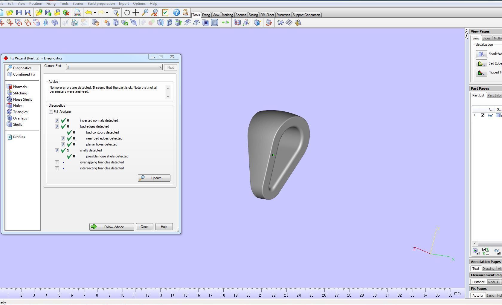Screen dimensions: 502x305
Task: Click the Cut or Punch scissors icon
Action: click(66, 22)
